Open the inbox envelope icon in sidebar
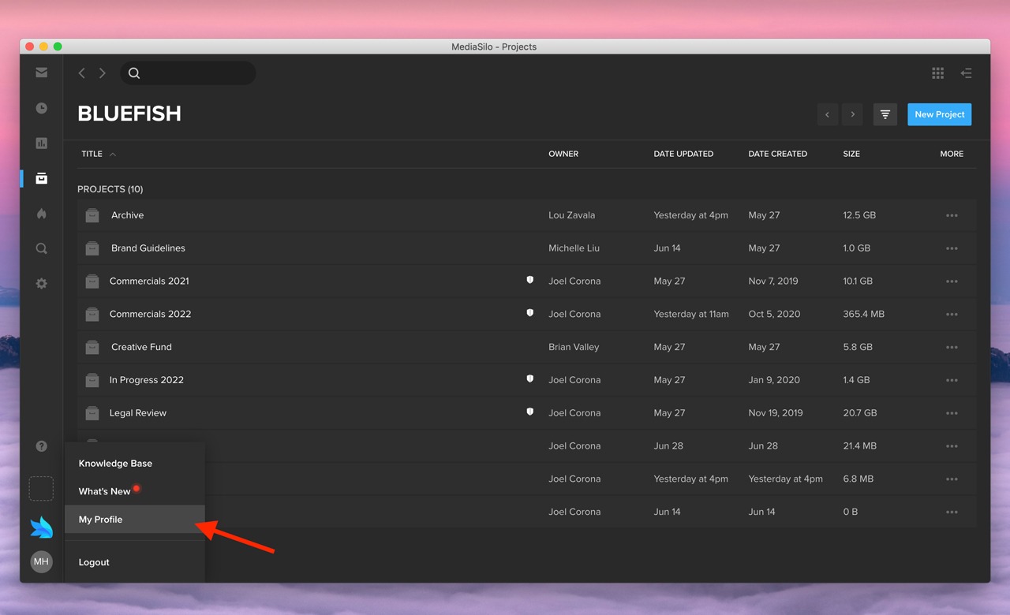Viewport: 1010px width, 615px height. pos(42,73)
